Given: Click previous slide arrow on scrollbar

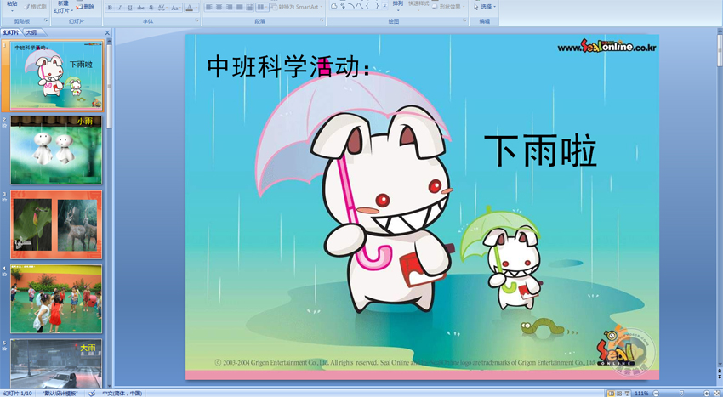Looking at the screenshot, I should tap(720, 371).
